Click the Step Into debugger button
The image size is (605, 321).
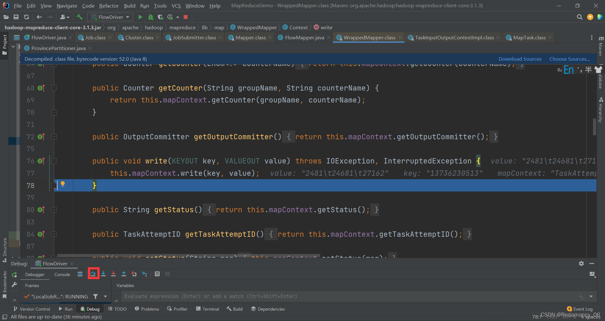[103, 274]
